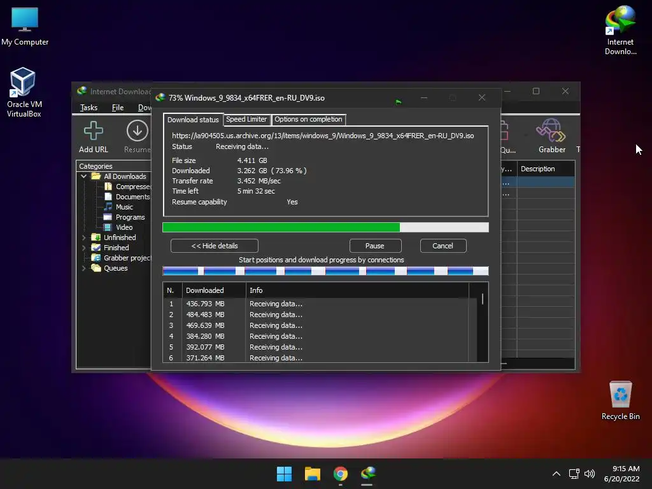Image resolution: width=652 pixels, height=489 pixels.
Task: Open the Tasks menu in IDM
Action: point(89,108)
